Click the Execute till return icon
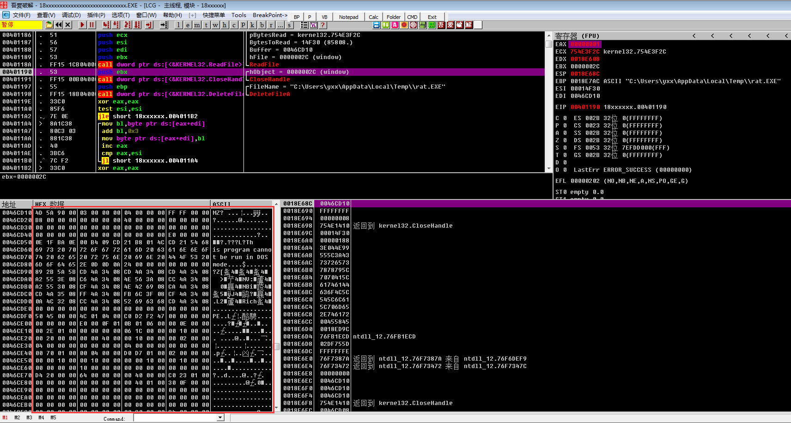791x423 pixels. pos(149,25)
